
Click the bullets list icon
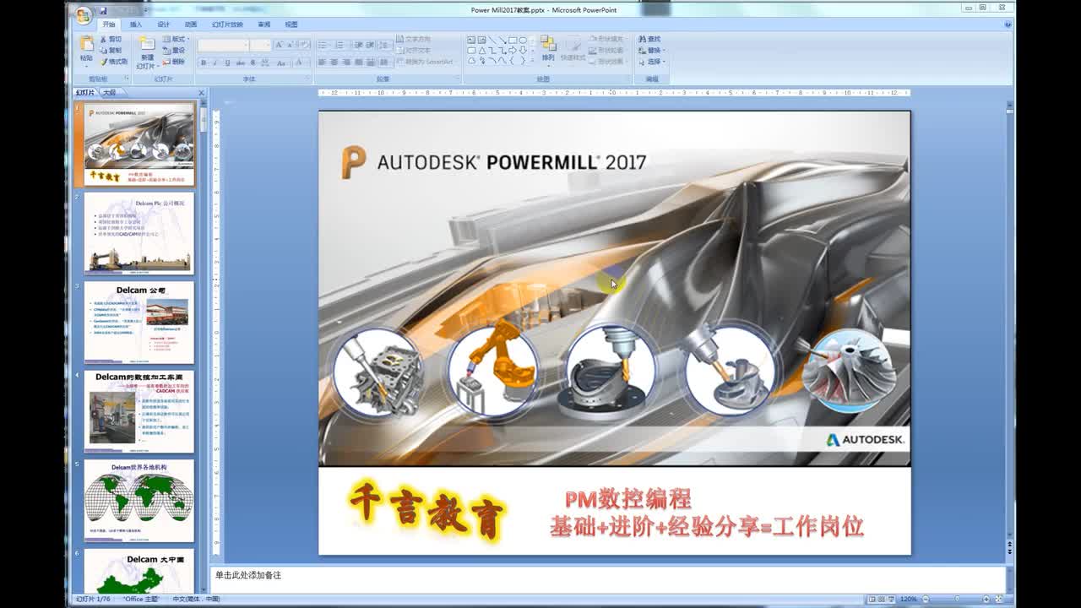[x=324, y=45]
